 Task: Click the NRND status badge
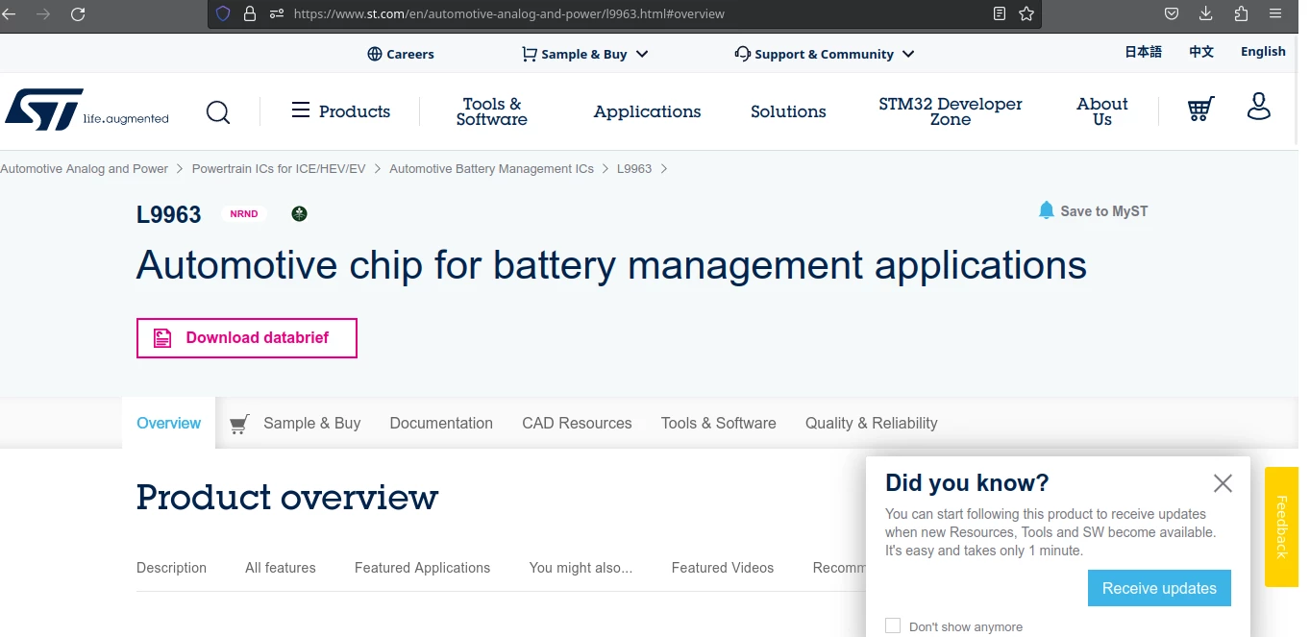(244, 214)
